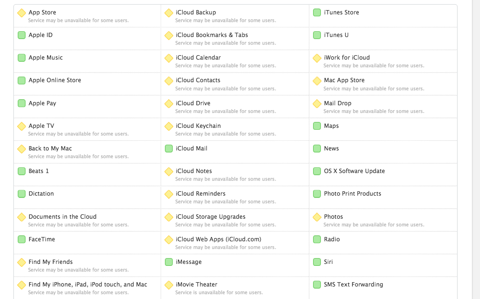Image resolution: width=480 pixels, height=299 pixels.
Task: Click the yellow warning icon for Mac App Store
Action: tap(317, 81)
